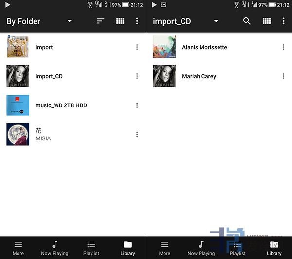This screenshot has width=292, height=259.
Task: Open sort options icon in By Folder header
Action: [100, 21]
